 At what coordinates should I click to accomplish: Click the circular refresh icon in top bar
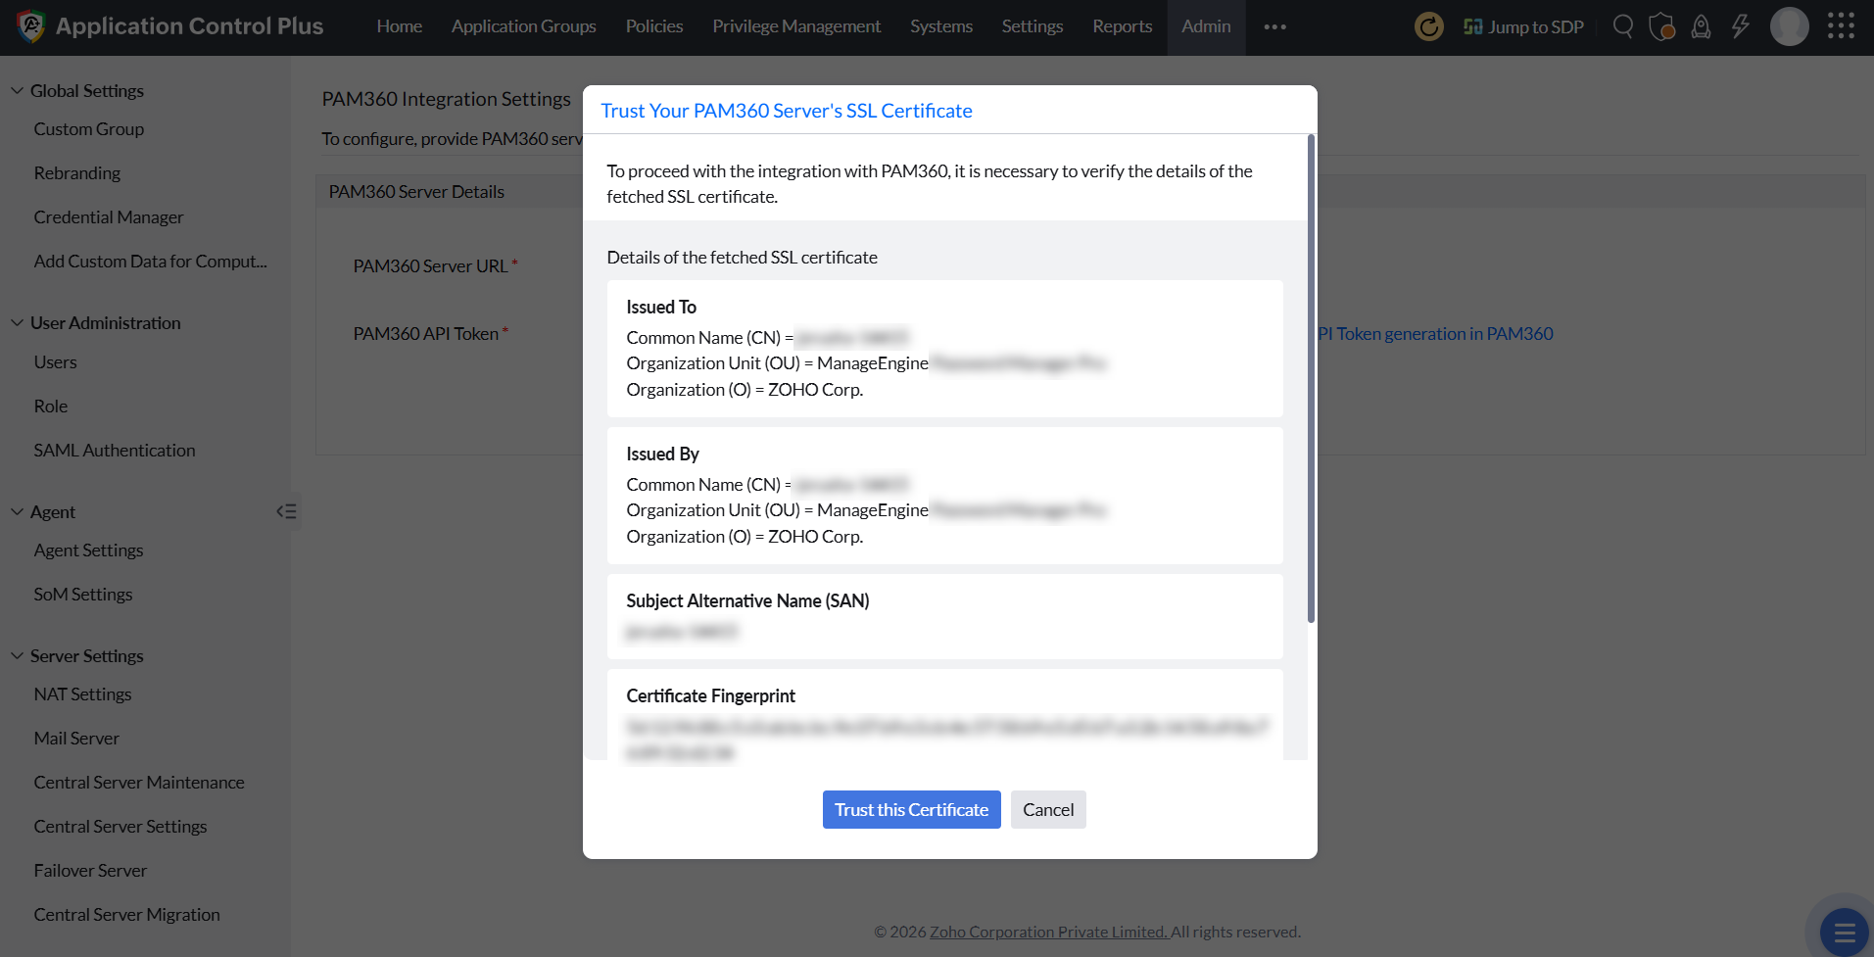[1428, 26]
